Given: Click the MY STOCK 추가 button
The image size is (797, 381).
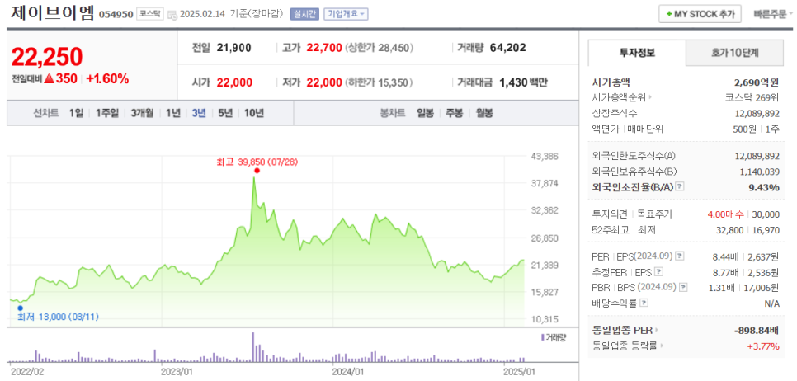Looking at the screenshot, I should [700, 14].
